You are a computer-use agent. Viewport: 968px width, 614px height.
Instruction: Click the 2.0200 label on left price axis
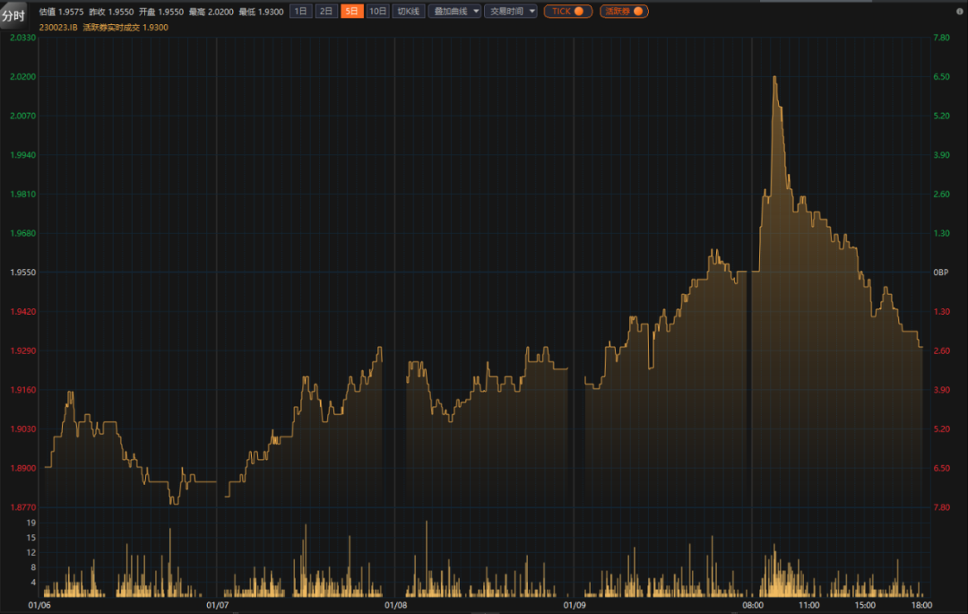pos(22,77)
